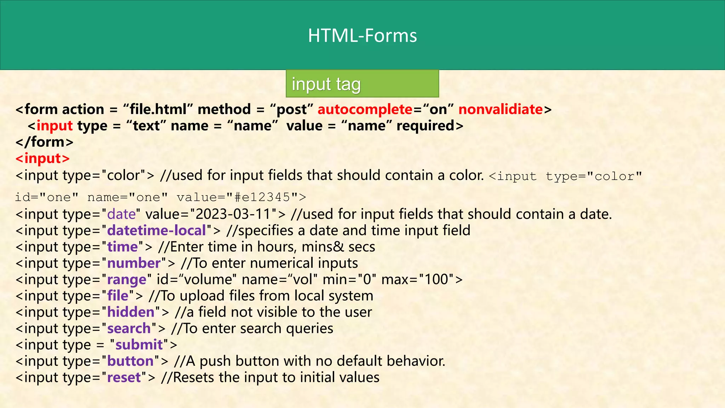Click comment '//specifies a date and time input field'
The image size is (725, 408).
[x=348, y=231]
